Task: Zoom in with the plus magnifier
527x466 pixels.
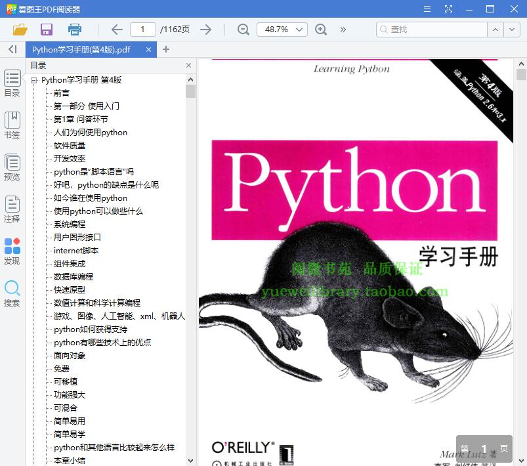Action: tap(321, 30)
